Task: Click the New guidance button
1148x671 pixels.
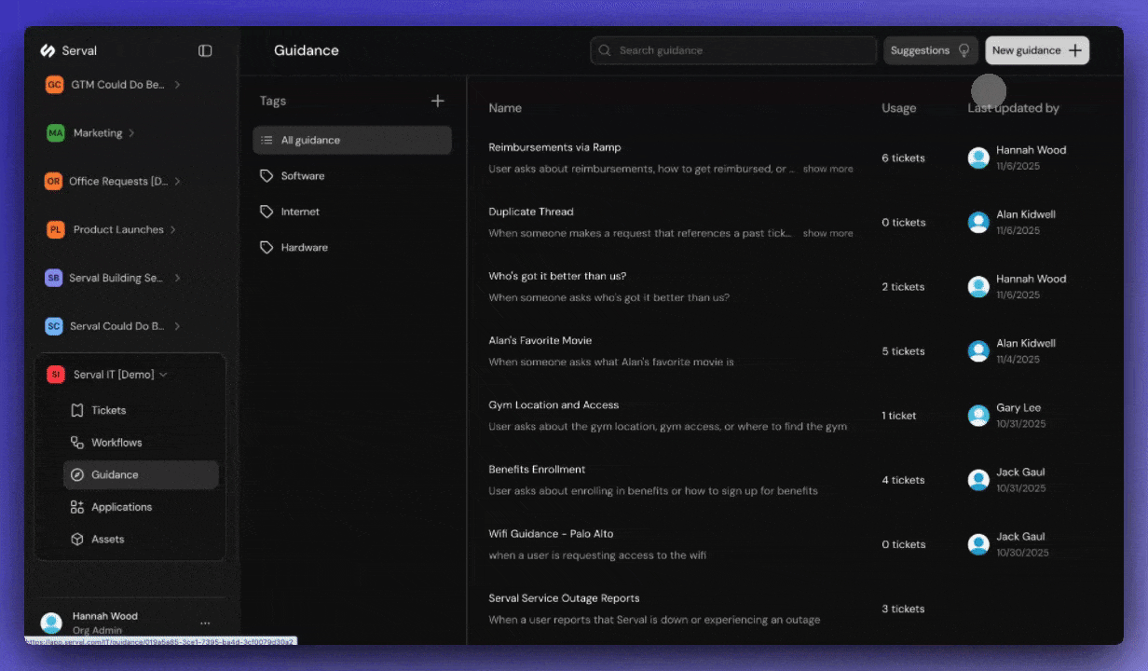Action: point(1037,50)
